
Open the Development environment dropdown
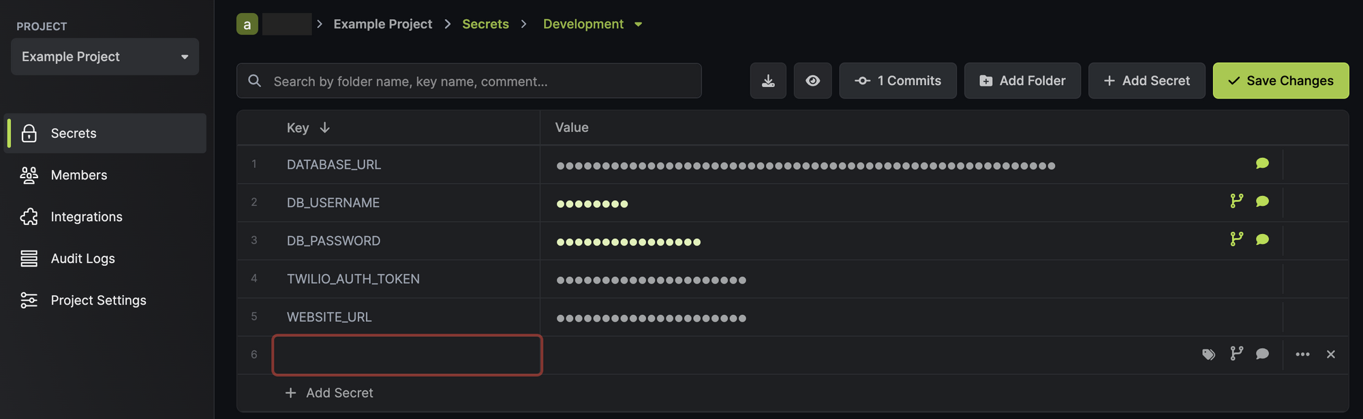592,24
